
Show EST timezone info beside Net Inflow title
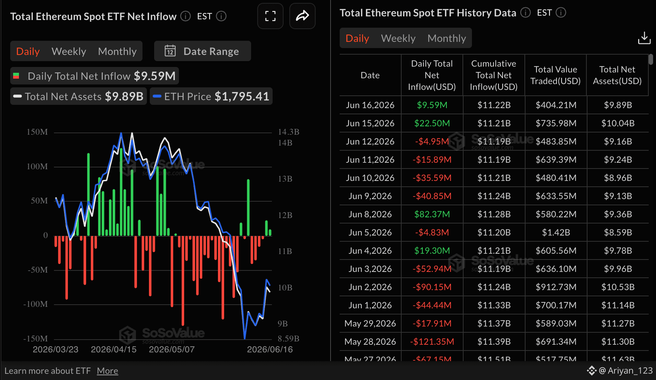pyautogui.click(x=221, y=16)
